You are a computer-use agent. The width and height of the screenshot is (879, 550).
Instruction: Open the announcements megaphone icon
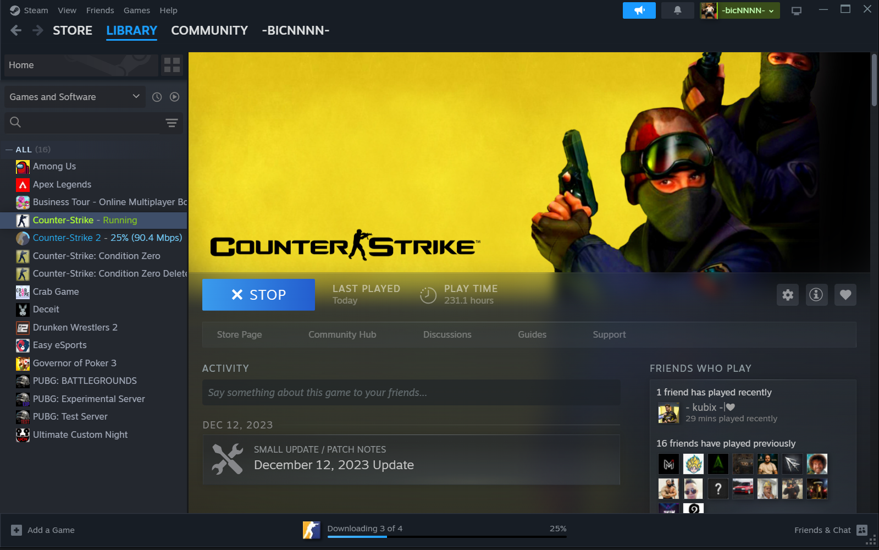click(x=639, y=10)
